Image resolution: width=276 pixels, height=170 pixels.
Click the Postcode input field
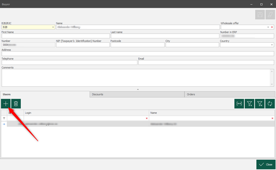[x=138, y=45]
